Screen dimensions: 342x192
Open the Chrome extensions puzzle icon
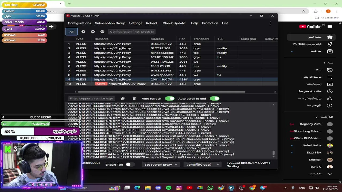316,11
